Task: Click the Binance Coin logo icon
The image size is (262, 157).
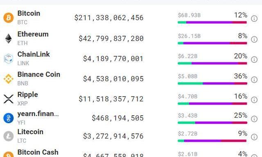Action: 9,79
